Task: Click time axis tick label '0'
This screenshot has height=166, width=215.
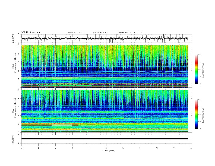Action: pyautogui.click(x=21, y=148)
